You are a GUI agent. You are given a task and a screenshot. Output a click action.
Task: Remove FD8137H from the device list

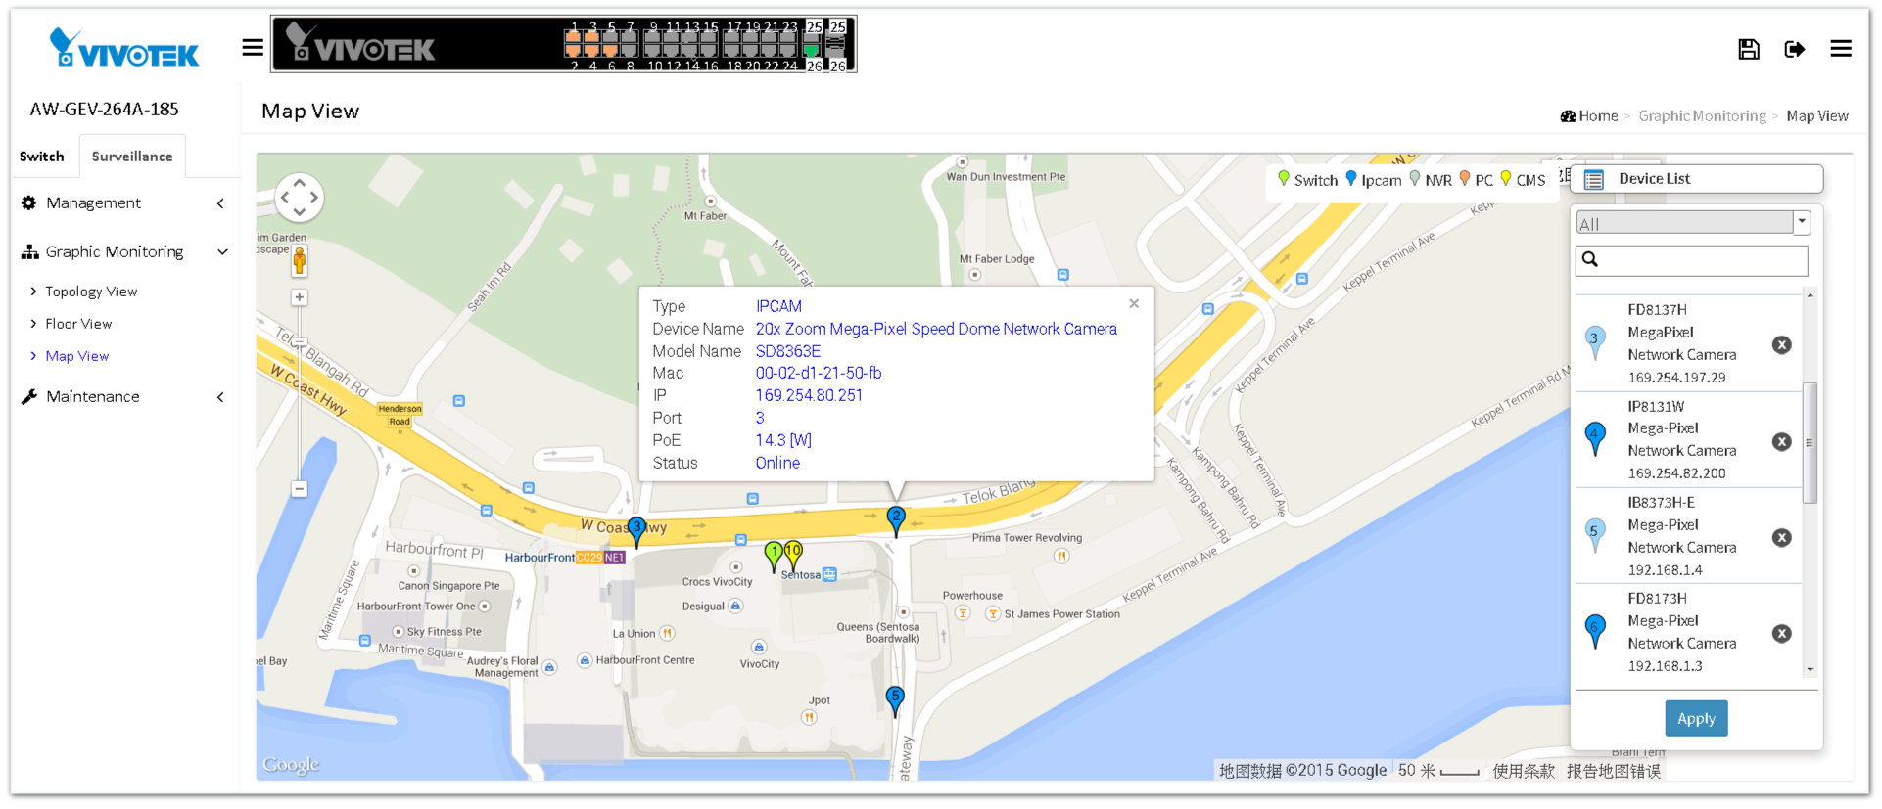click(x=1782, y=344)
